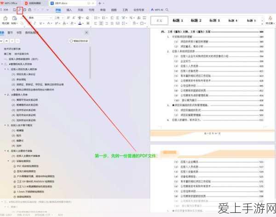Image resolution: width=276 pixels, height=217 pixels.
Task: Switch to the 插入 ribbon tab
Action: (69, 10)
